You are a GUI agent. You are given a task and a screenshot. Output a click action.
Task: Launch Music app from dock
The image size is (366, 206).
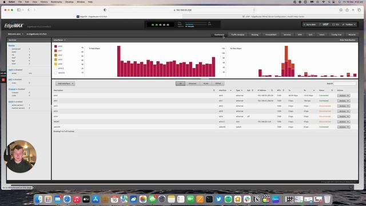pyautogui.click(x=77, y=199)
